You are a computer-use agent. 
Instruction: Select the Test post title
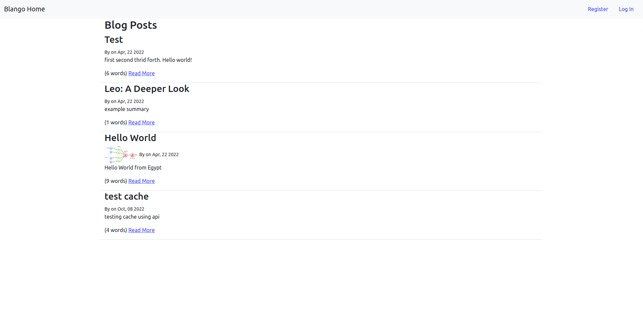pyautogui.click(x=114, y=39)
